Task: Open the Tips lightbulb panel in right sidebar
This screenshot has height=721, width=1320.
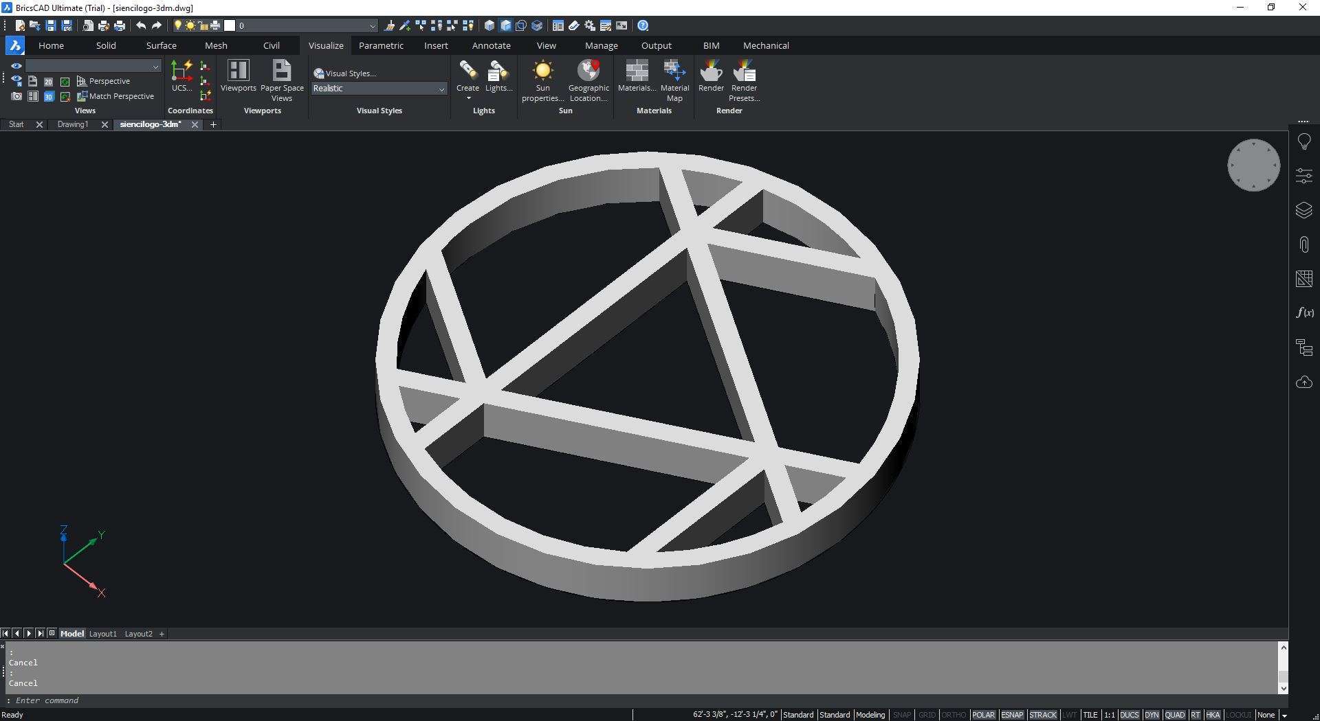Action: 1304,142
